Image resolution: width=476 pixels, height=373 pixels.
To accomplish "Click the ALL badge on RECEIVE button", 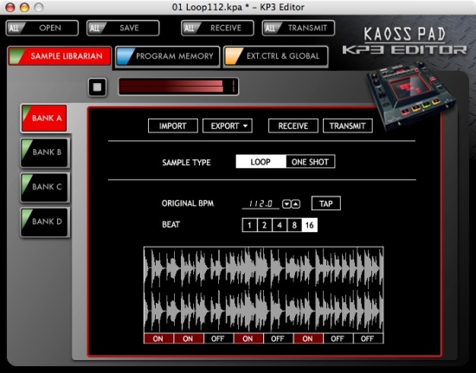I will pyautogui.click(x=190, y=29).
